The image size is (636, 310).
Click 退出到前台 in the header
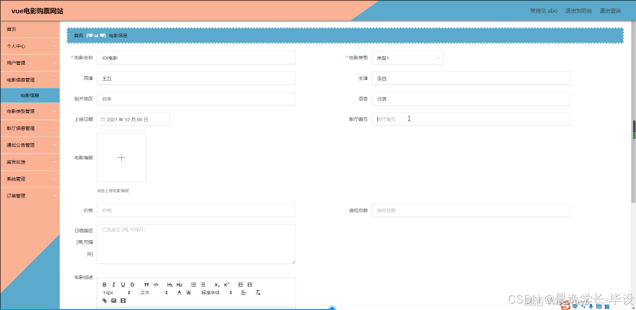click(x=578, y=11)
